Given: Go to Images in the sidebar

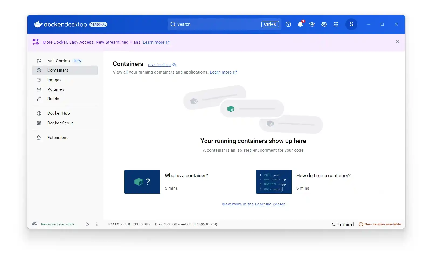Looking at the screenshot, I should point(54,80).
